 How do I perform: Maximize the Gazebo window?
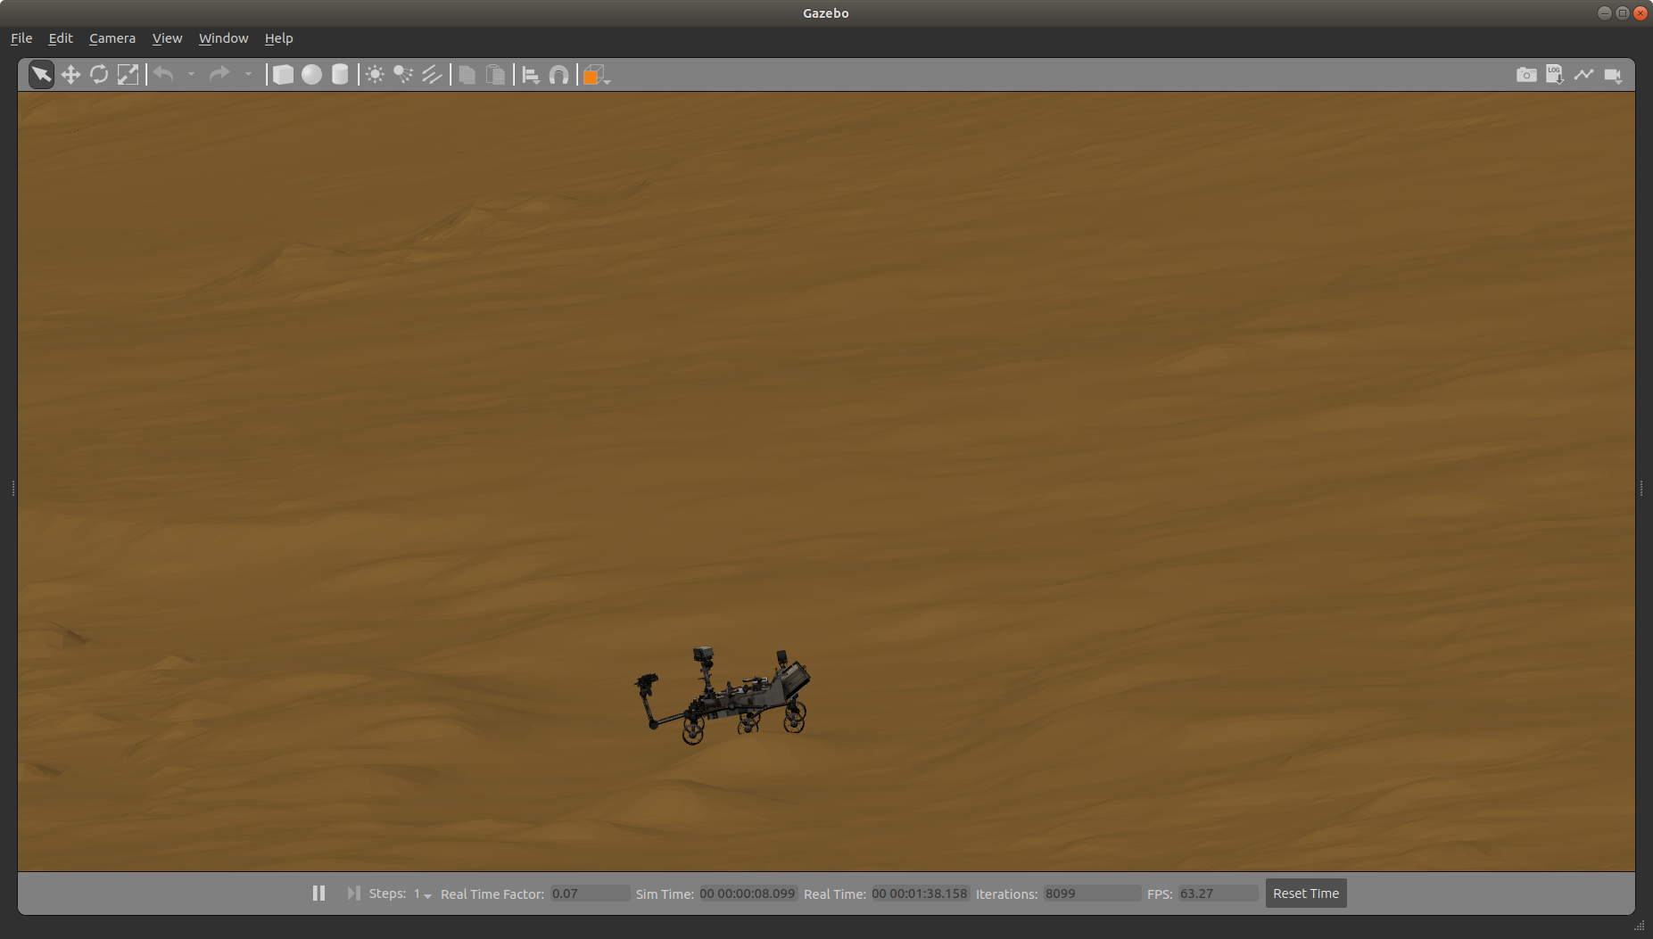click(x=1623, y=12)
